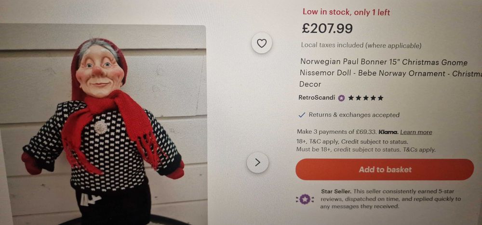Click the 18+, T&C apply line
Image resolution: width=482 pixels, height=225 pixels.
[352, 142]
